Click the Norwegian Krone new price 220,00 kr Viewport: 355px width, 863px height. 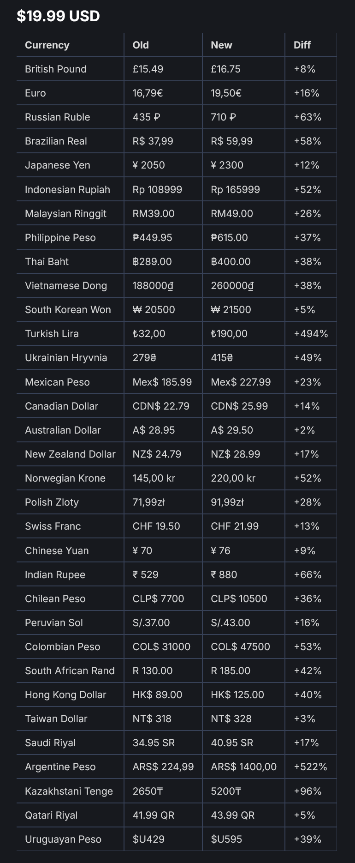233,478
